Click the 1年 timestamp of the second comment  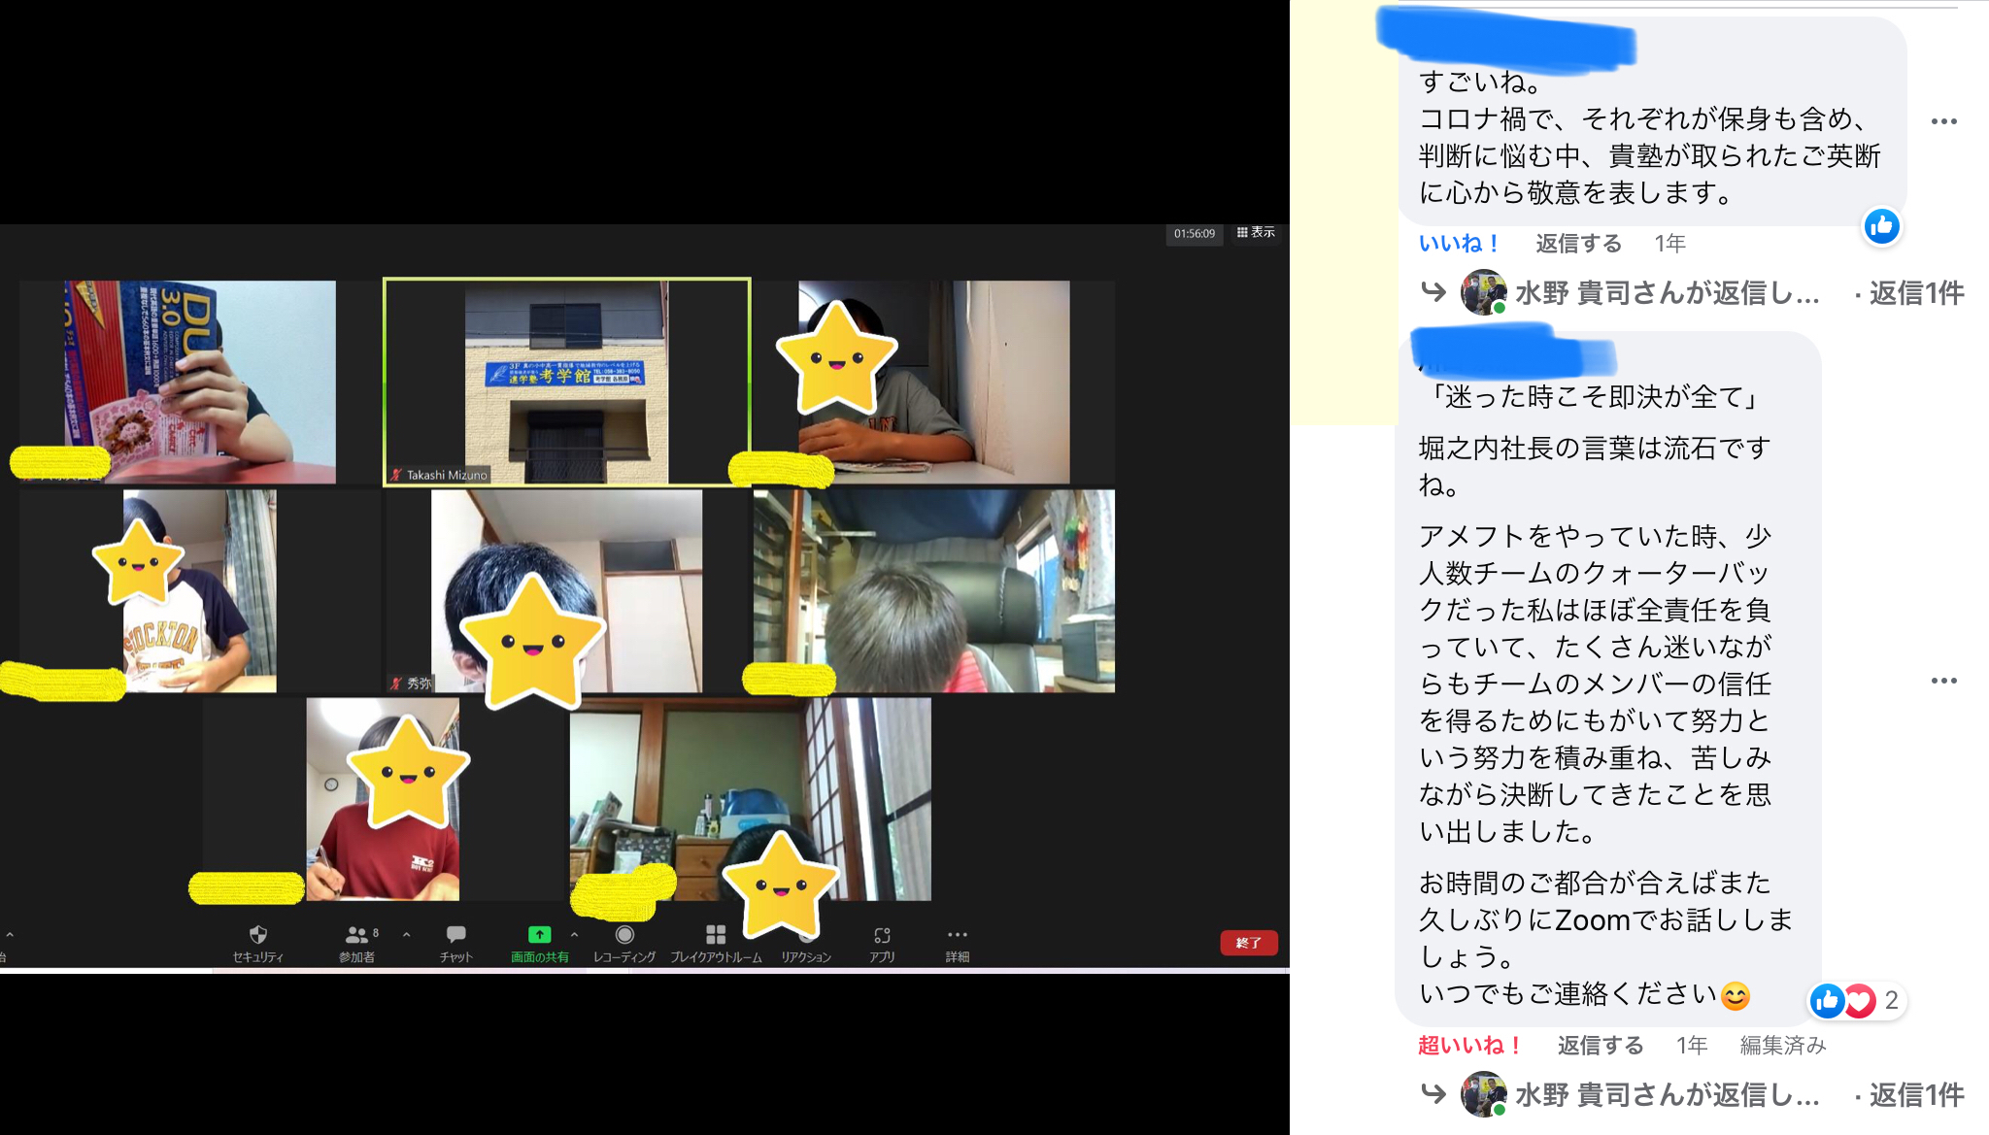point(1691,1045)
